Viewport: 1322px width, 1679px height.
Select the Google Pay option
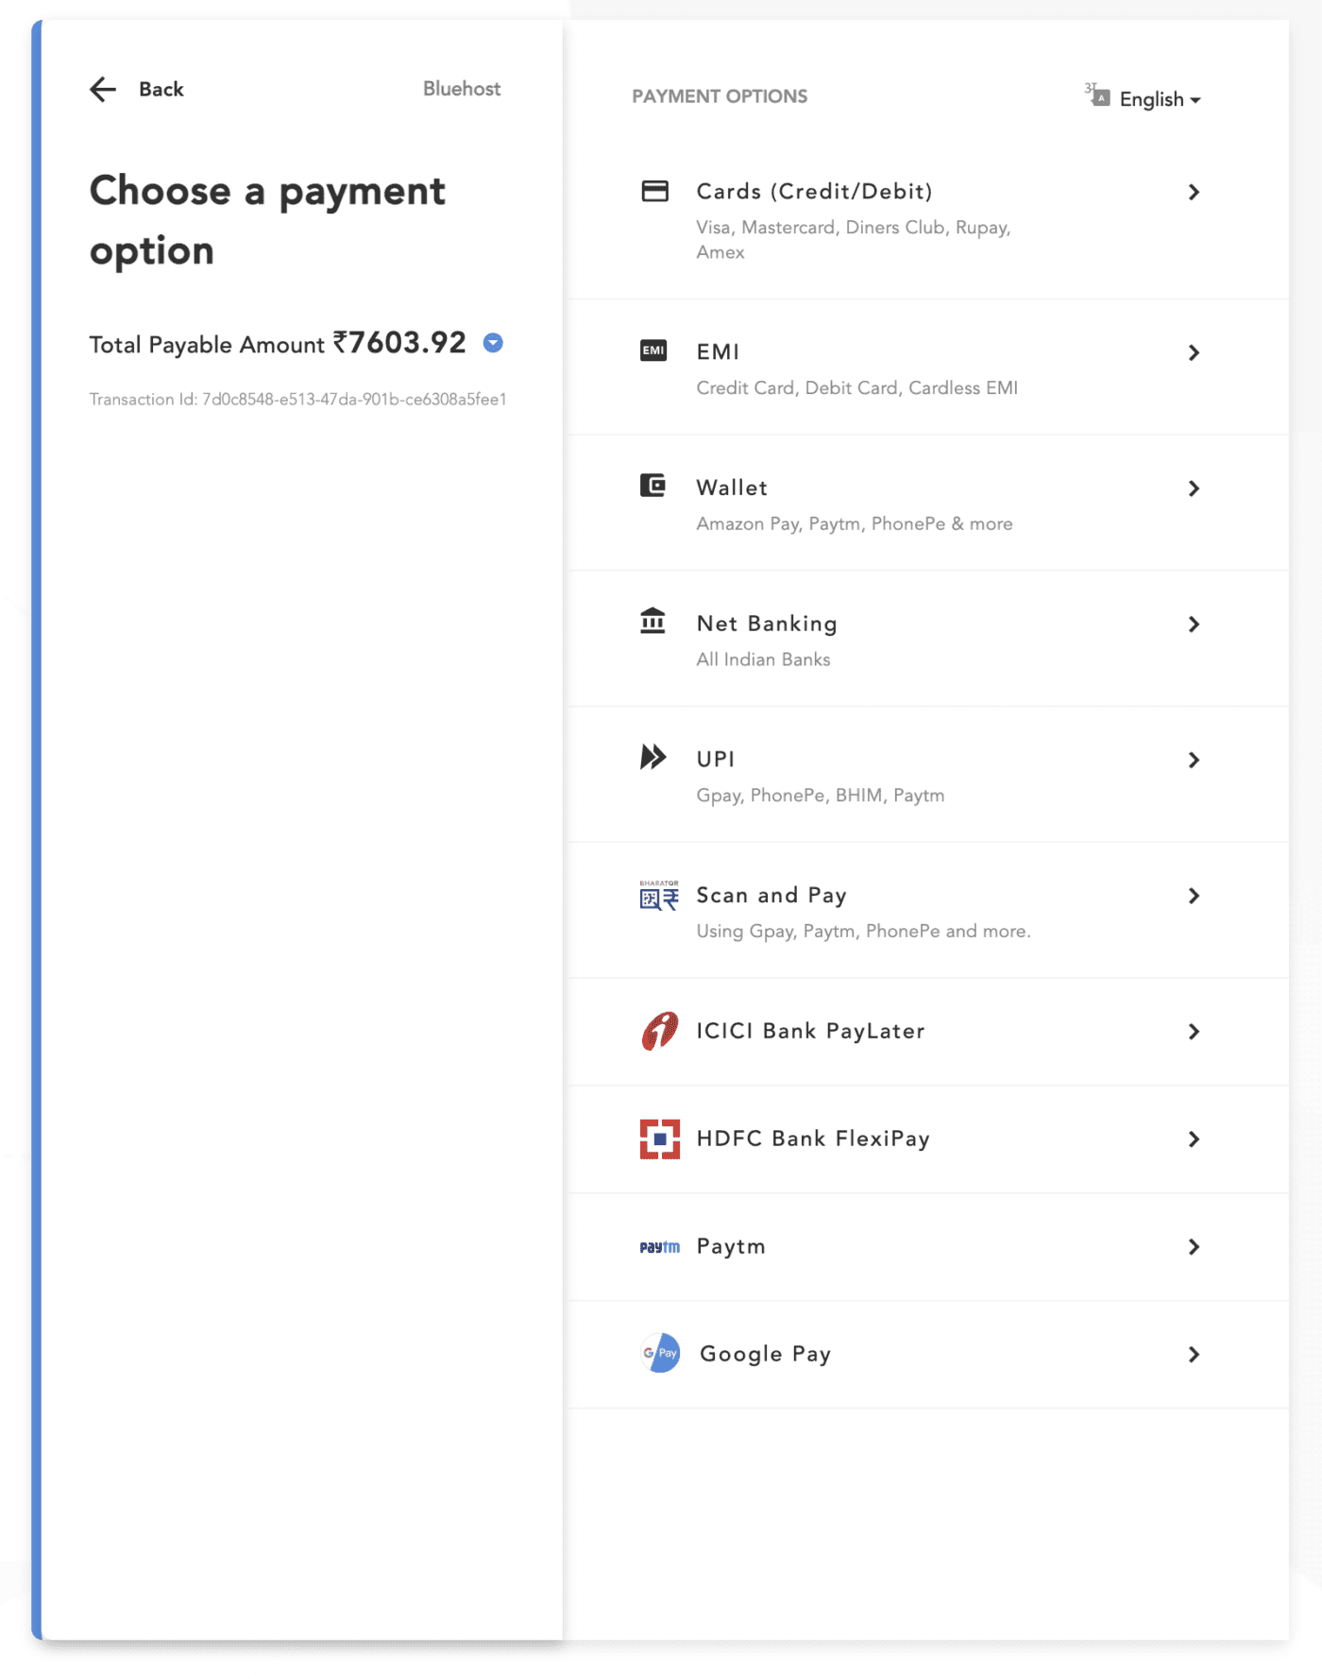(928, 1355)
